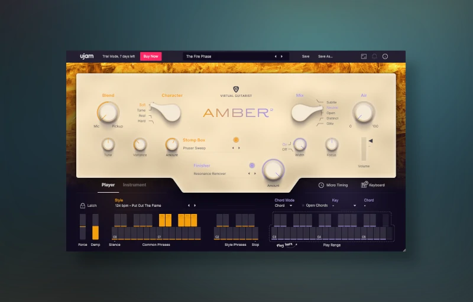Viewport: 473px width, 302px height.
Task: Switch to the Player tab
Action: pyautogui.click(x=108, y=185)
